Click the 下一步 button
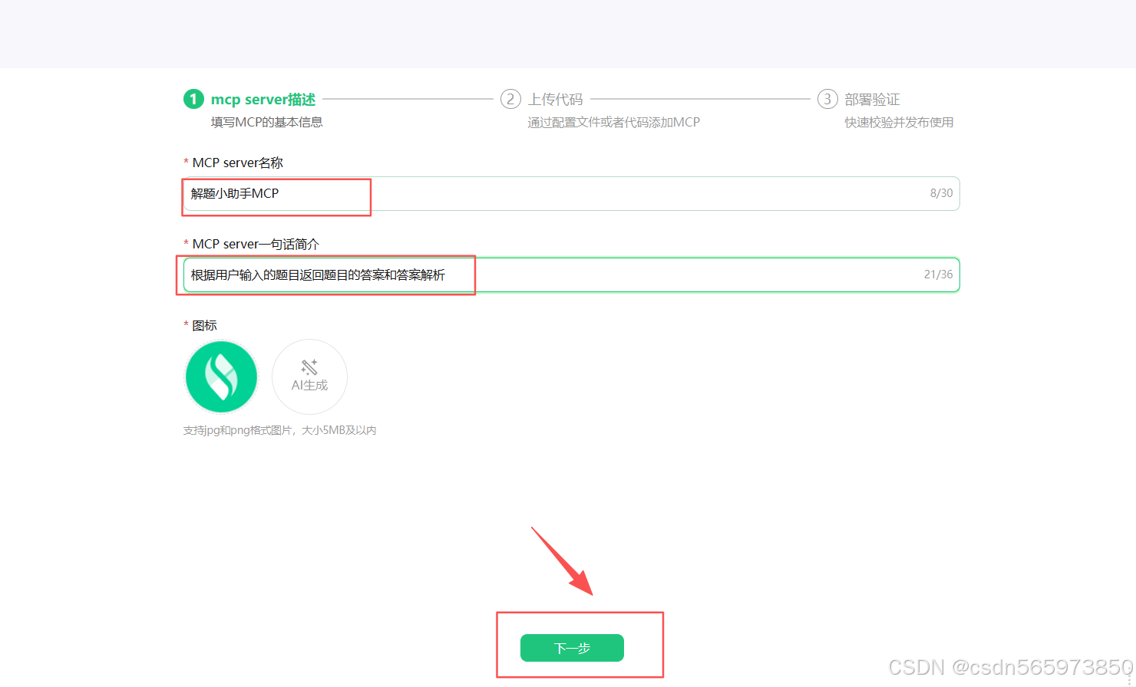The image size is (1136, 687). 572,648
